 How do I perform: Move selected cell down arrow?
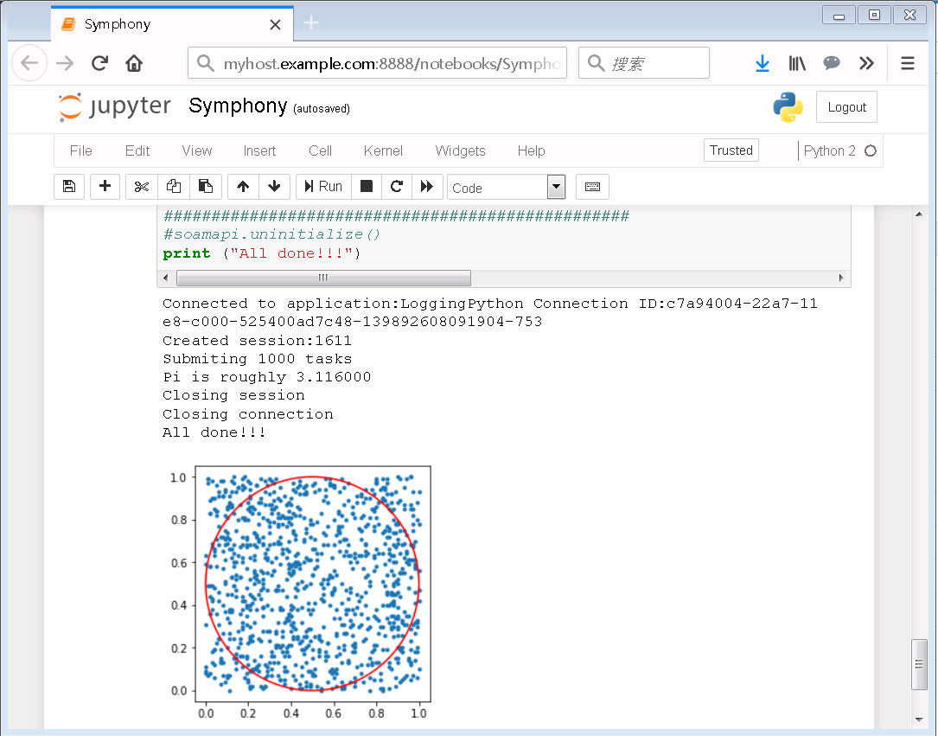274,187
